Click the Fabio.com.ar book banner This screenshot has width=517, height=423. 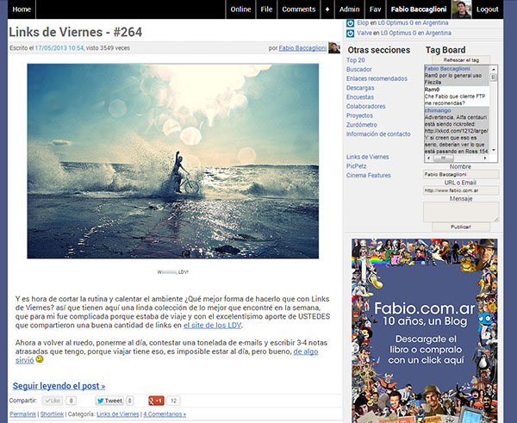[x=424, y=331]
